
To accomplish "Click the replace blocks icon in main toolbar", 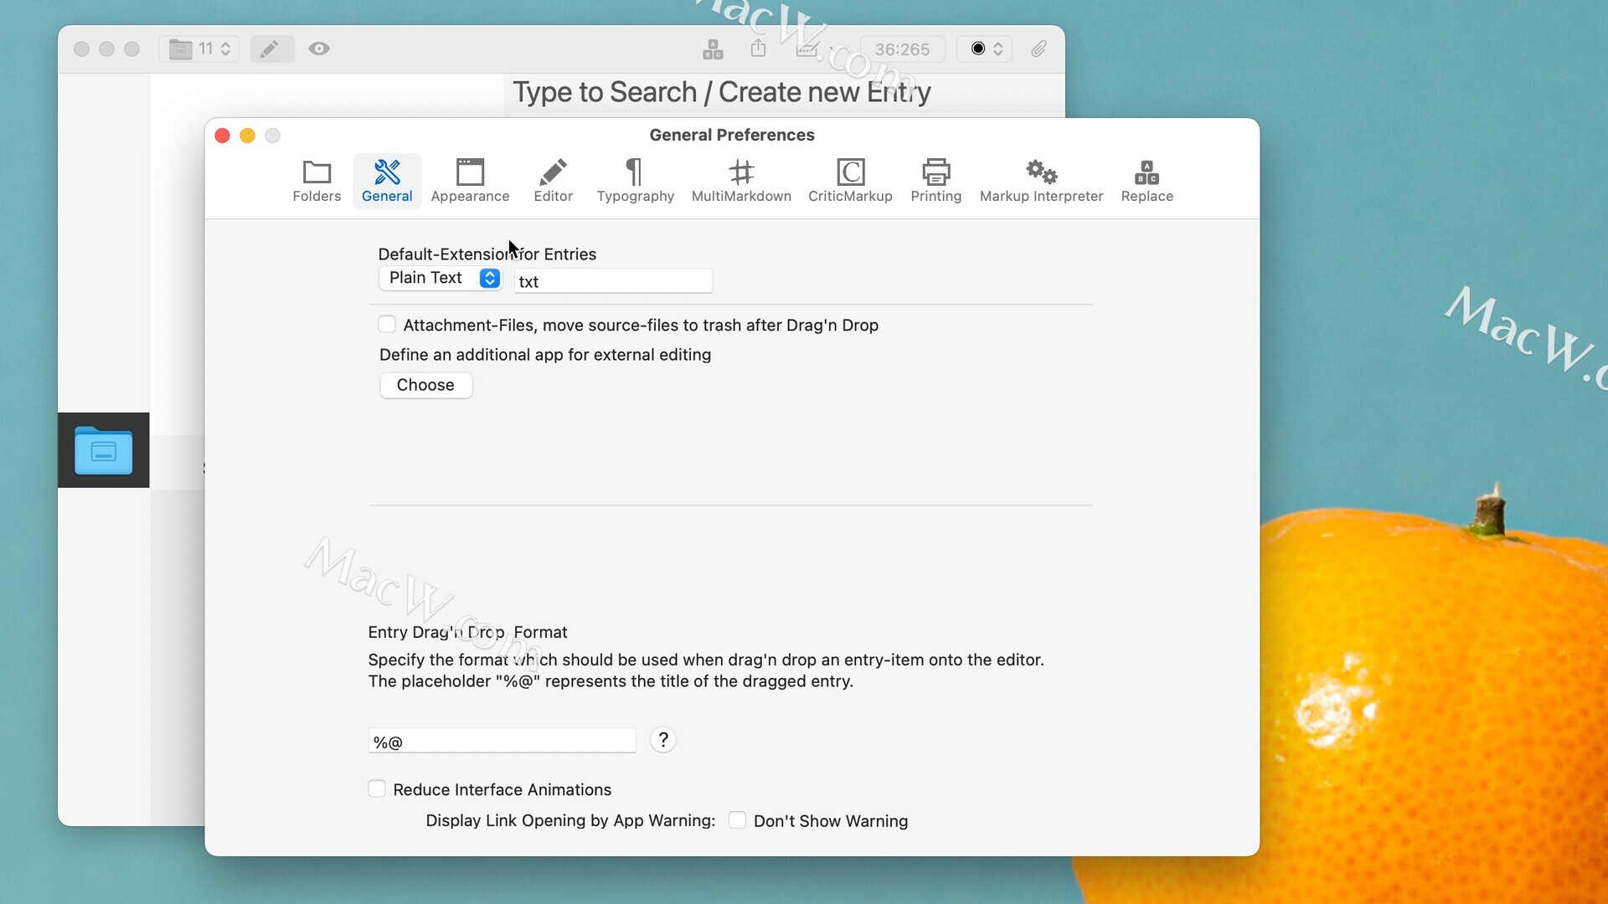I will coord(713,49).
